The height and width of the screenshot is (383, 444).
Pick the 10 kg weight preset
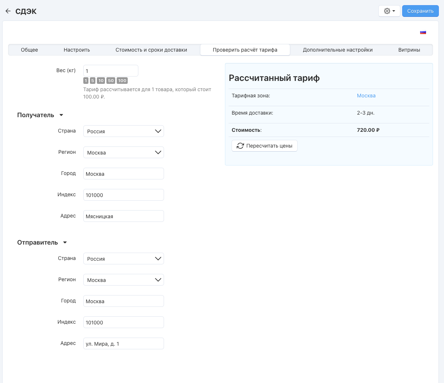click(x=101, y=81)
